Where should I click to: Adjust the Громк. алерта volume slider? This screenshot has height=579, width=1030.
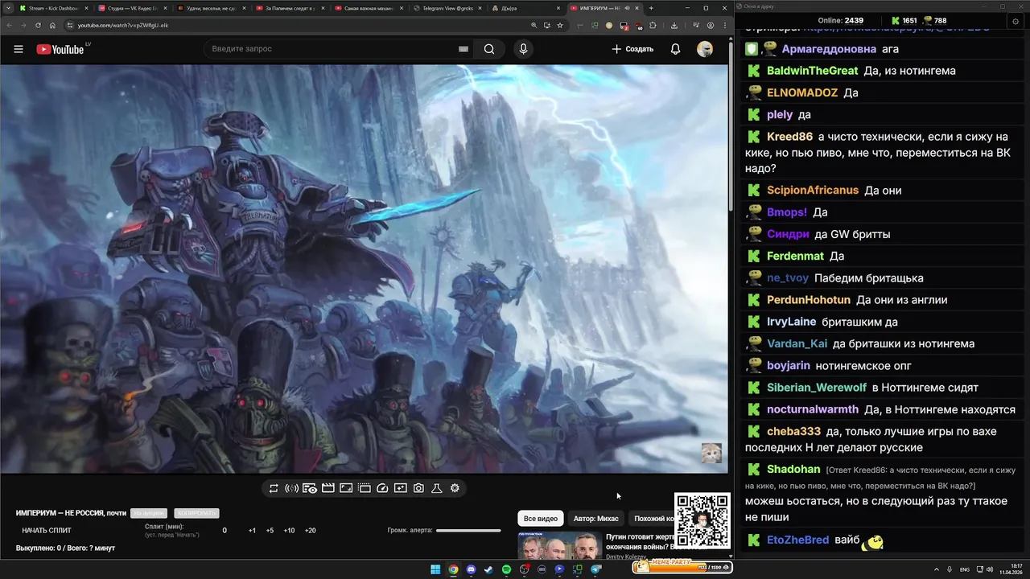(468, 531)
